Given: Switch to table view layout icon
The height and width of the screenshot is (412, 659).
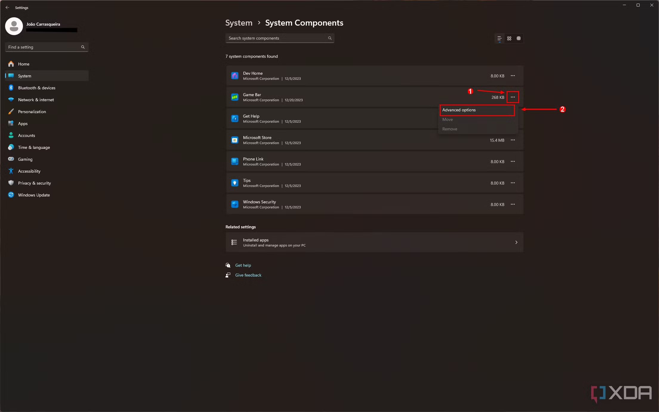Looking at the screenshot, I should [519, 38].
